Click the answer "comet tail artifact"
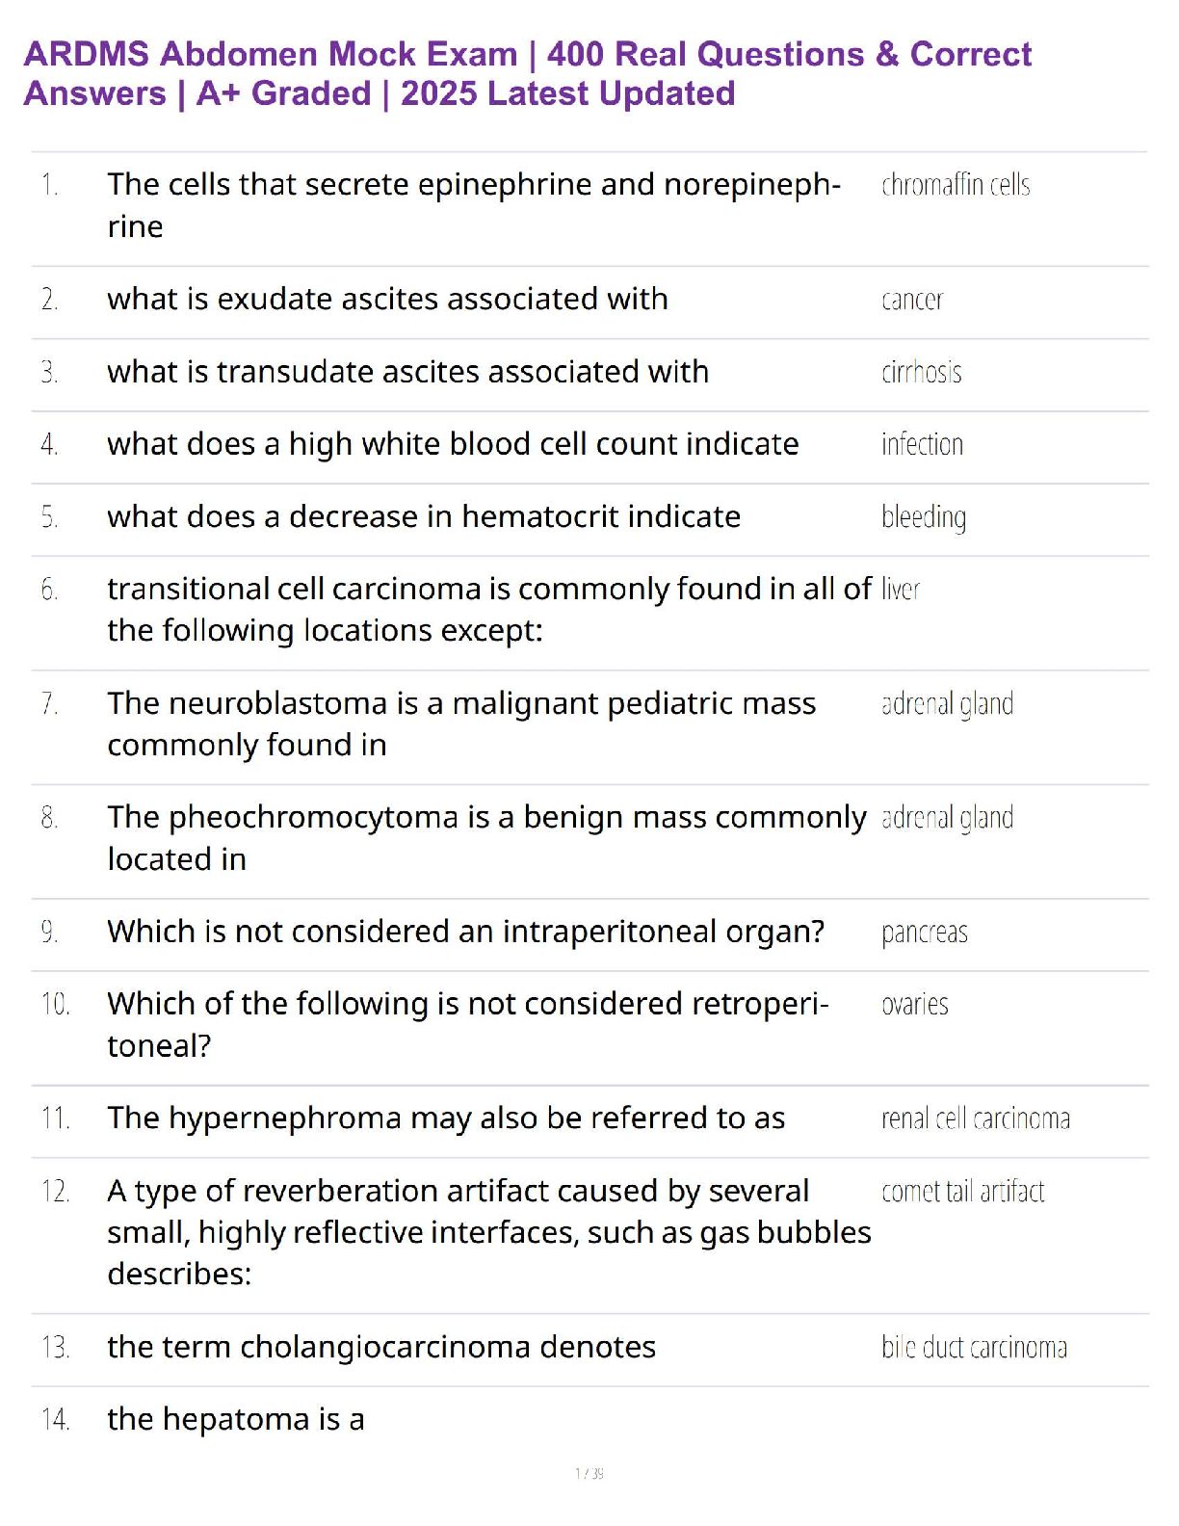Image resolution: width=1179 pixels, height=1526 pixels. [x=962, y=1192]
